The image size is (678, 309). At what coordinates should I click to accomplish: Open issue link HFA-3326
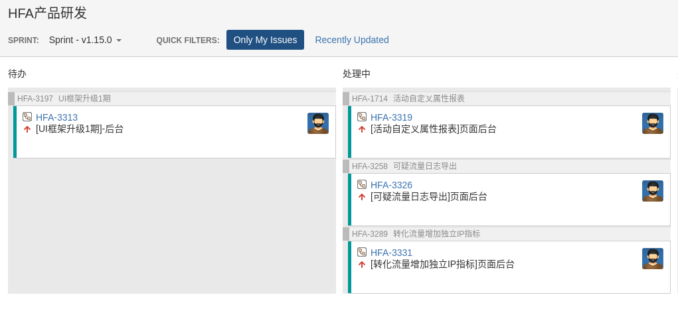[391, 185]
